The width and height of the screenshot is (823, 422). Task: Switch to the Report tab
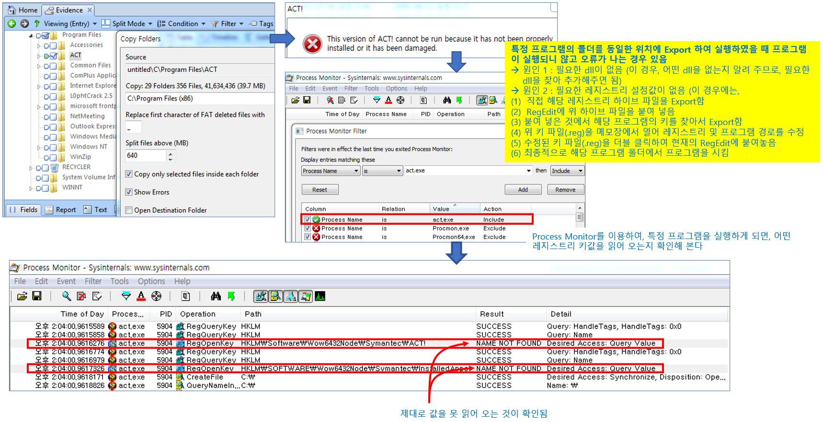click(61, 209)
